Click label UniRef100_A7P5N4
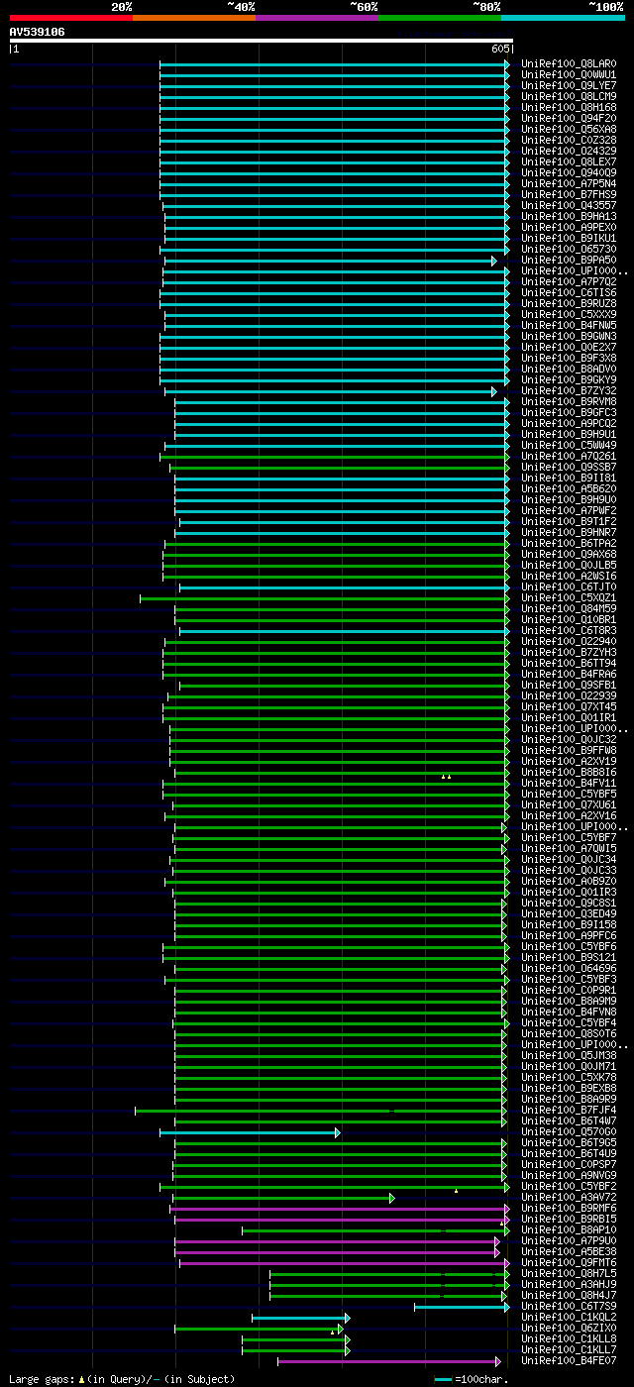This screenshot has width=634, height=1387. coord(569,184)
